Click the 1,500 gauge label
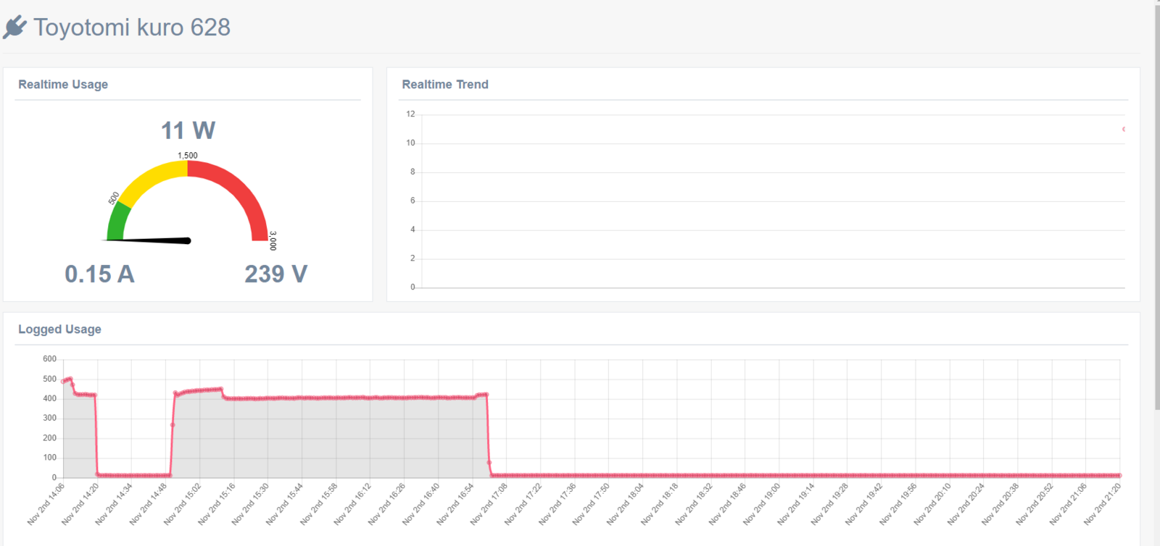Viewport: 1160px width, 546px height. pyautogui.click(x=188, y=155)
